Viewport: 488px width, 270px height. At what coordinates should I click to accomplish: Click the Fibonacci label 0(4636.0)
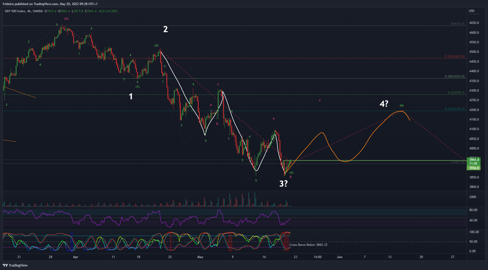458,24
